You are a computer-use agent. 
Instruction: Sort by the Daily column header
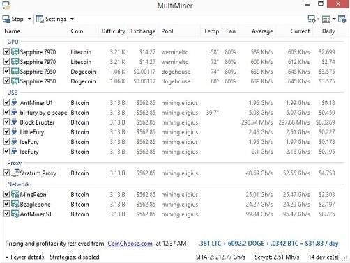(328, 31)
